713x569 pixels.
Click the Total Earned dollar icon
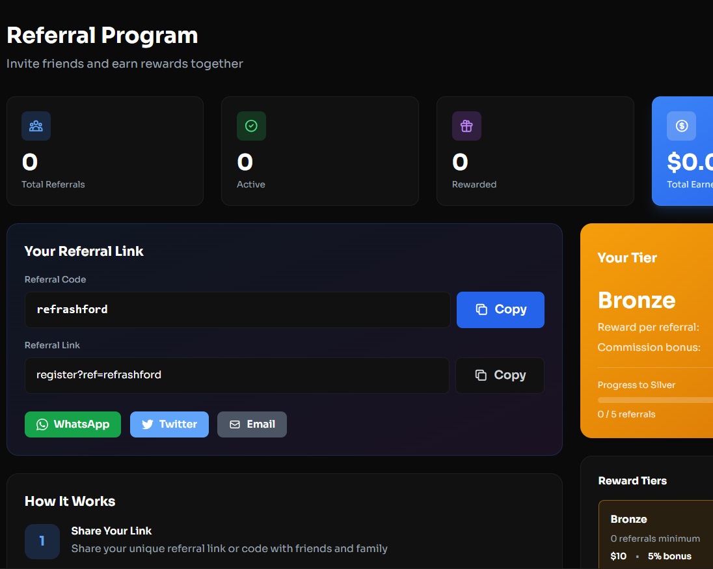(681, 126)
